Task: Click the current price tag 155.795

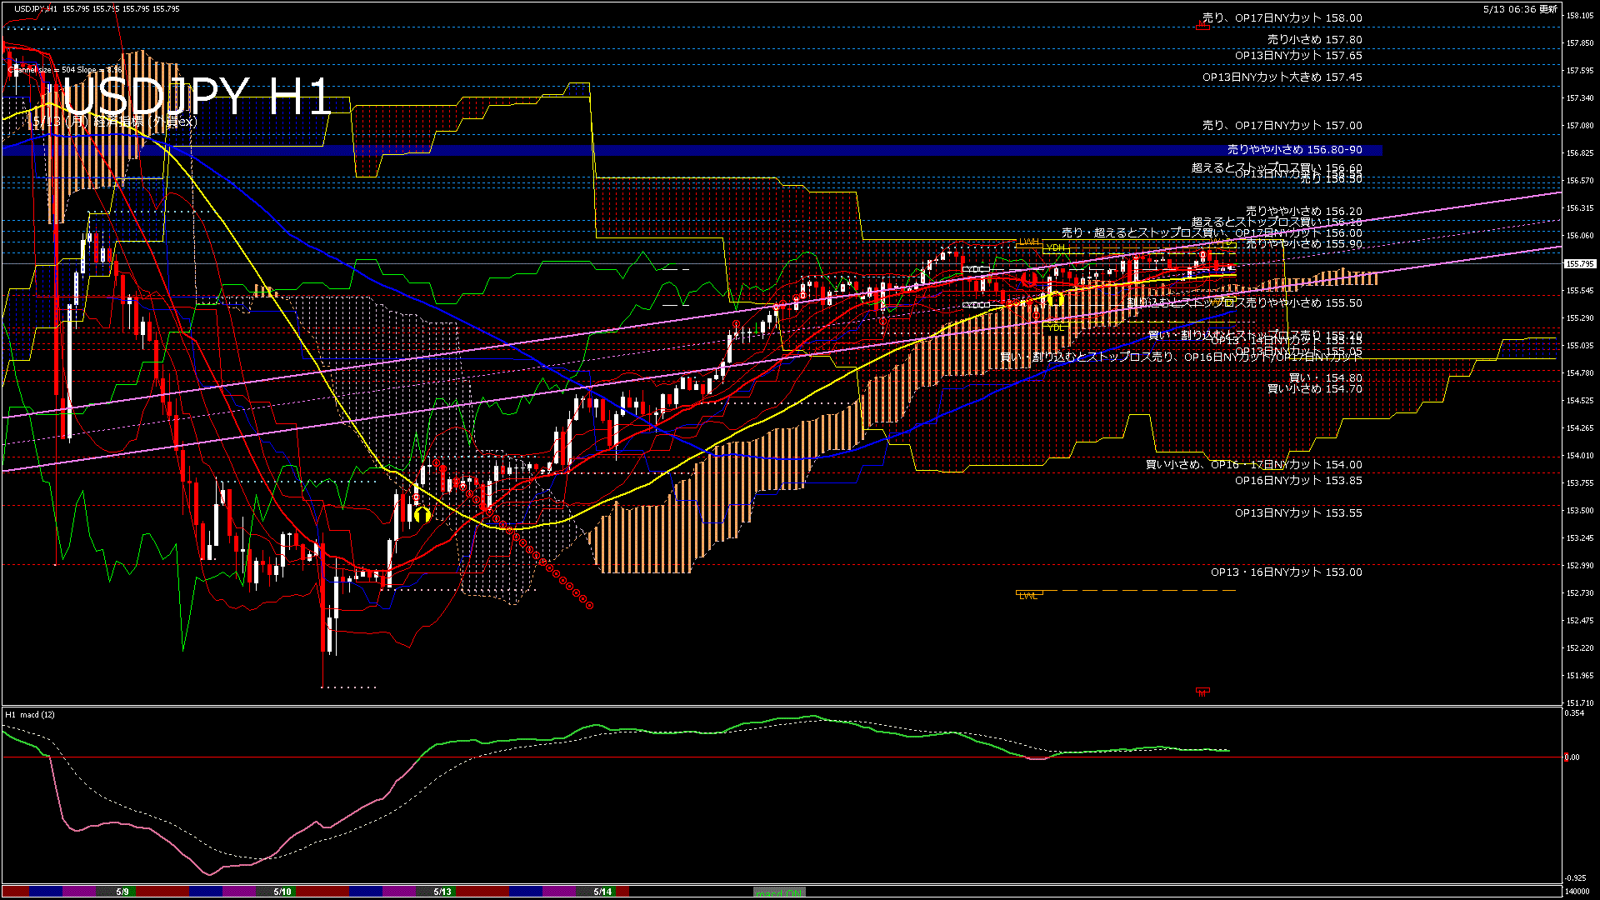Action: [1579, 263]
